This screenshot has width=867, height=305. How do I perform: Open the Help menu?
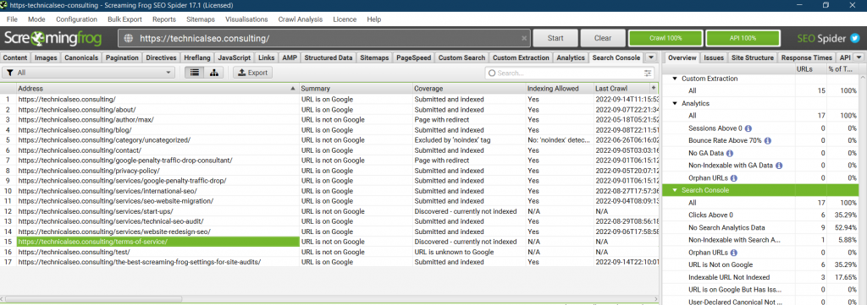click(373, 19)
